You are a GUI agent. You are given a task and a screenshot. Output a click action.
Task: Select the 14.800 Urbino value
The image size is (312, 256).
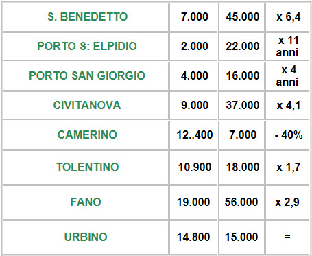point(193,237)
